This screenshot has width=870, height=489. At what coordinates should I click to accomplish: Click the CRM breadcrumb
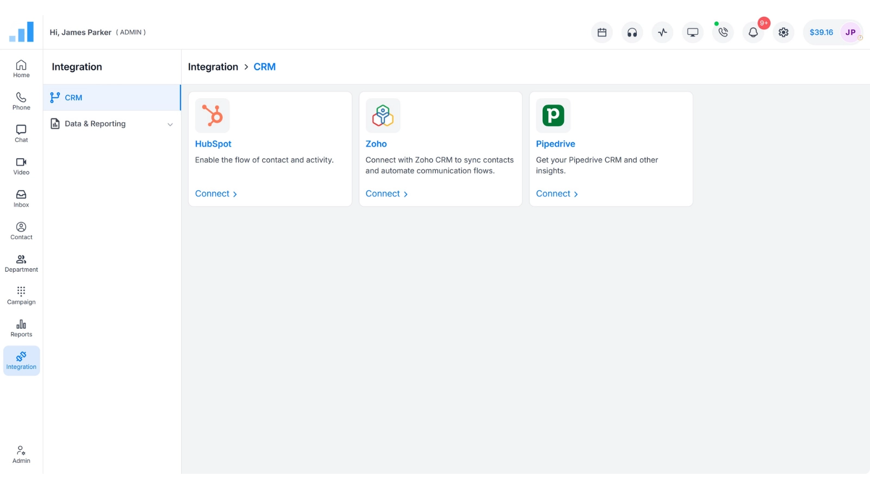[264, 67]
